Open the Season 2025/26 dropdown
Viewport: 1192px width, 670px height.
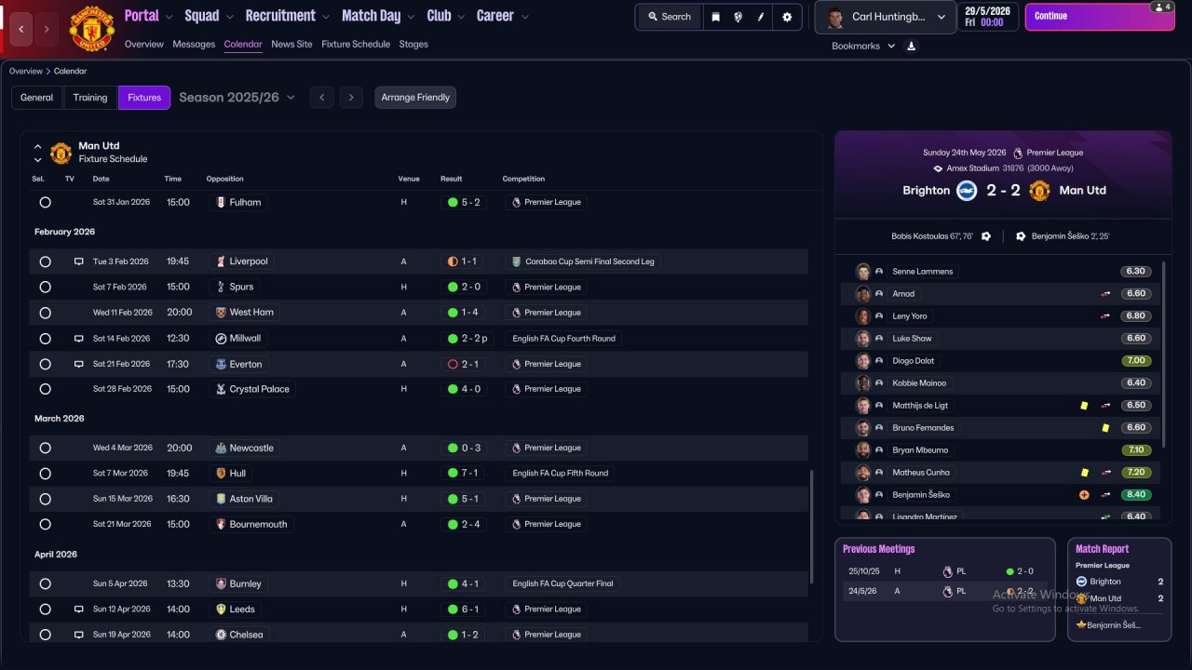(237, 97)
